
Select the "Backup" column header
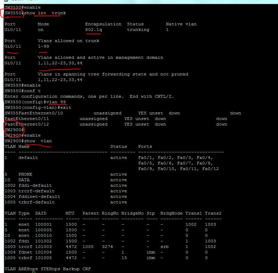coord(71,269)
